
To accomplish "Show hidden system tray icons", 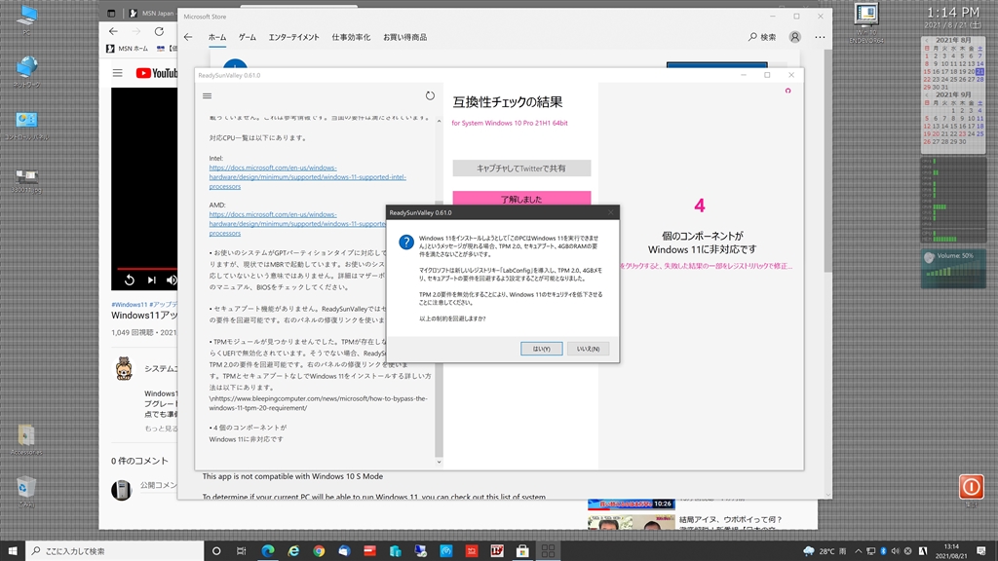I will coord(858,551).
